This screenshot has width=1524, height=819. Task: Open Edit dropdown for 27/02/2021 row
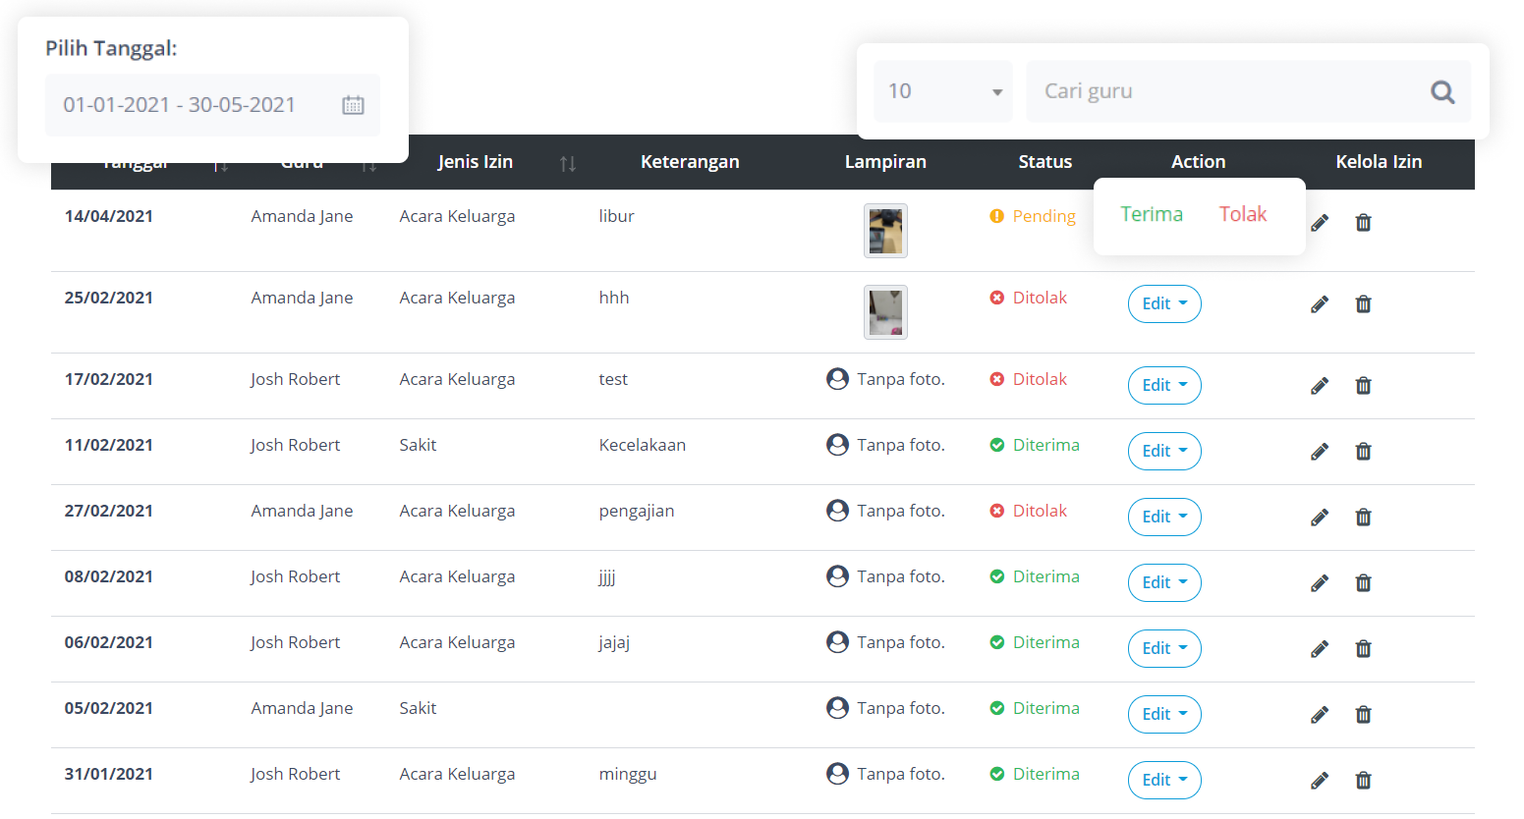click(x=1163, y=518)
